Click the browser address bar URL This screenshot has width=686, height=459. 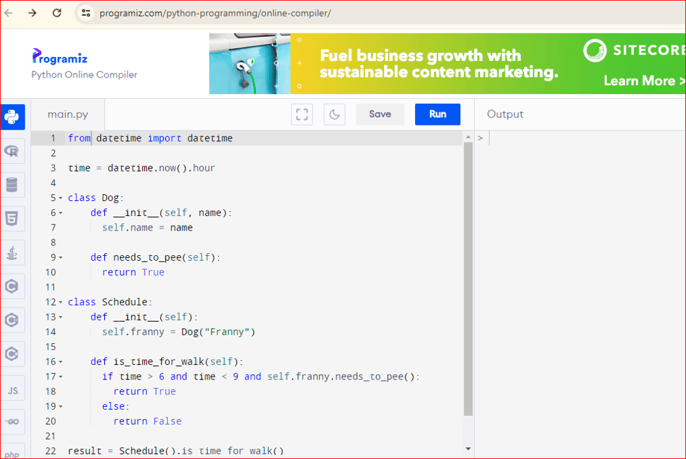coord(215,13)
